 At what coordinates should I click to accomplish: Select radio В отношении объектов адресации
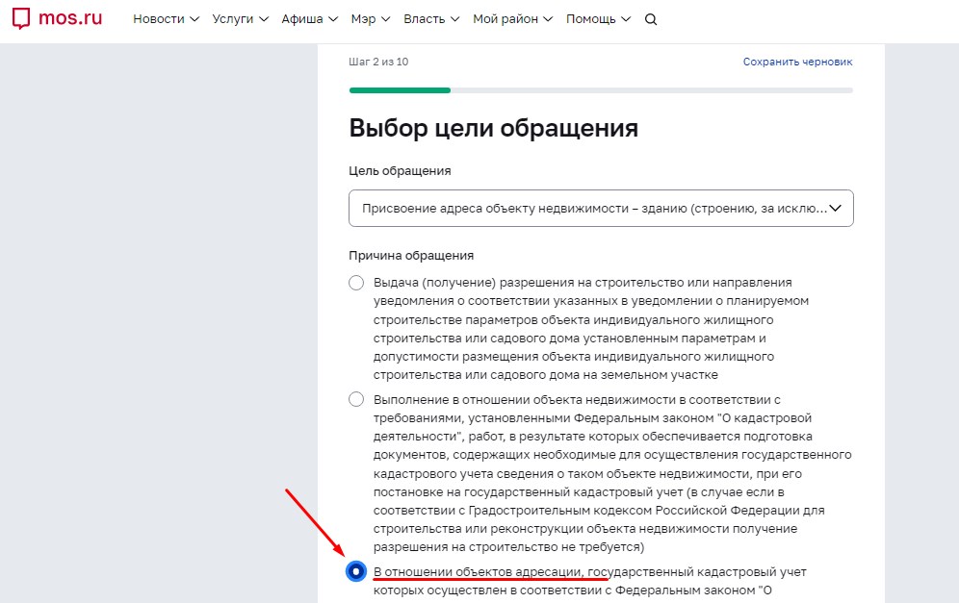[356, 572]
